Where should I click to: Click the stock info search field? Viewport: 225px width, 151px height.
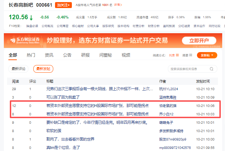(x=192, y=69)
